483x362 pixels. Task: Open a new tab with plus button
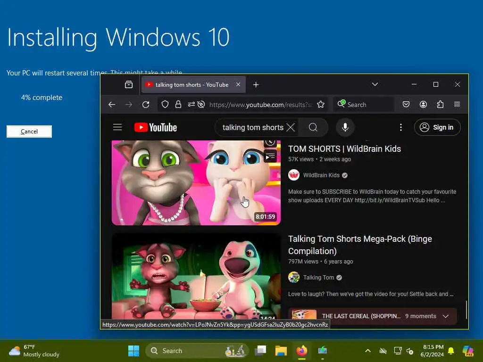256,85
